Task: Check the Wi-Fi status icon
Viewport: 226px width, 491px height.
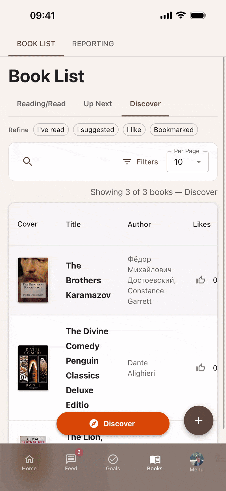Action: click(181, 15)
